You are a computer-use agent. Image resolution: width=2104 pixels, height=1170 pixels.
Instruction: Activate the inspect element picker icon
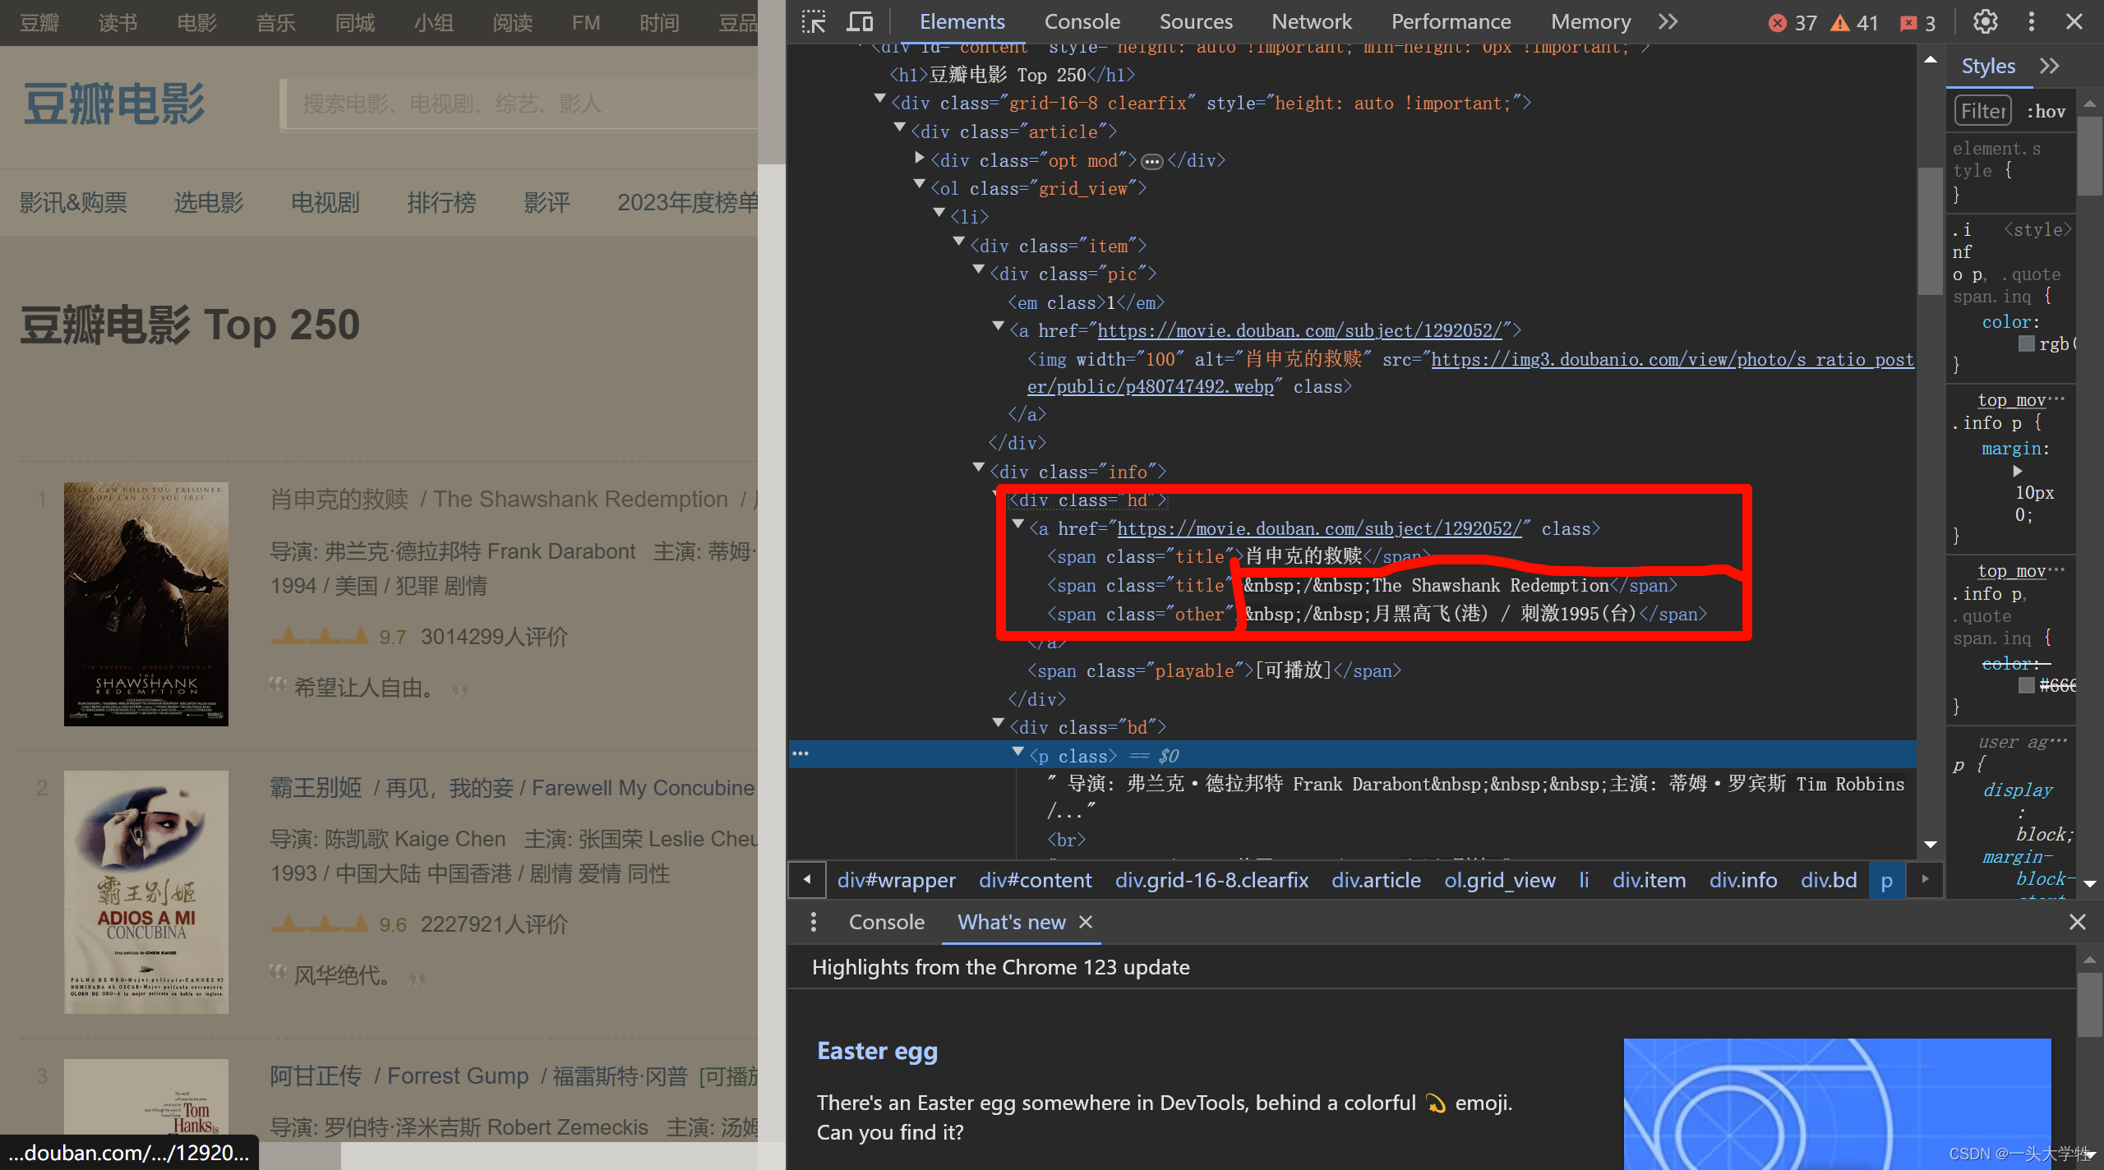(814, 22)
